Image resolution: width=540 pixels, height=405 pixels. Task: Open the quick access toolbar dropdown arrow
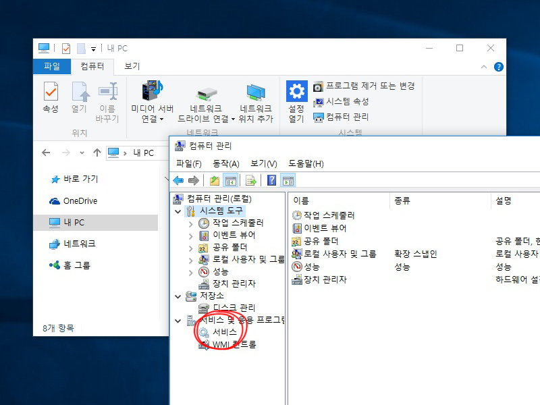tap(93, 49)
